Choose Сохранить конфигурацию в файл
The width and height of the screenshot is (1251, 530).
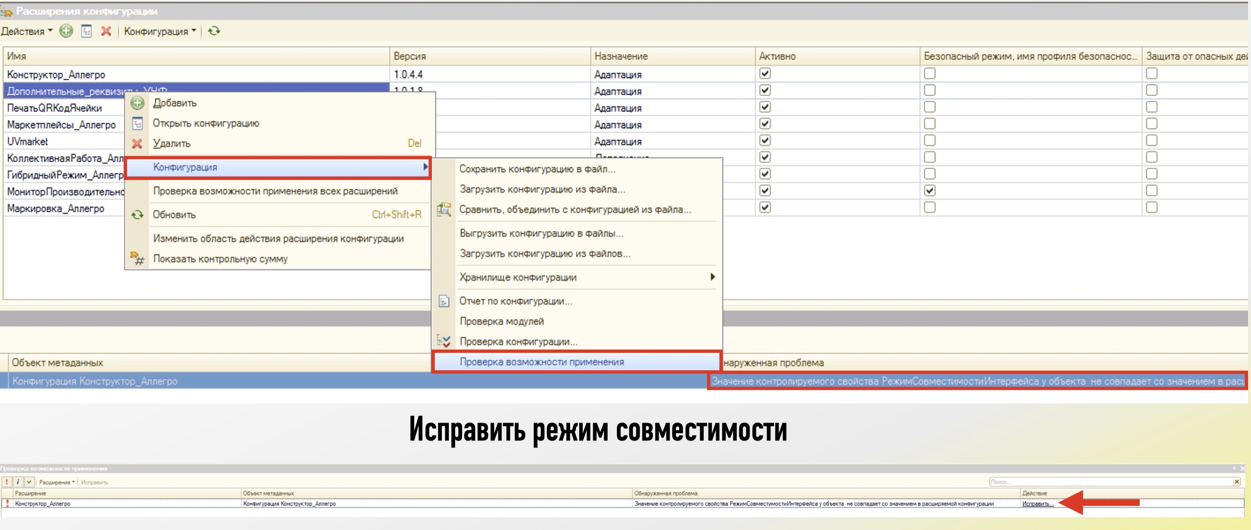(x=537, y=169)
